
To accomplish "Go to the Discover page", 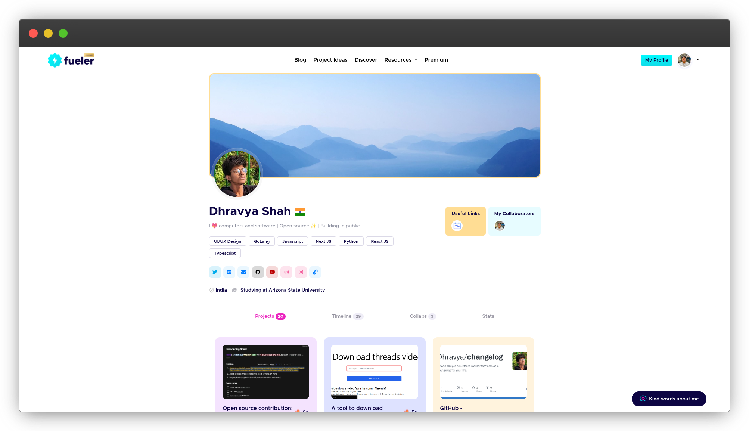I will coord(366,60).
